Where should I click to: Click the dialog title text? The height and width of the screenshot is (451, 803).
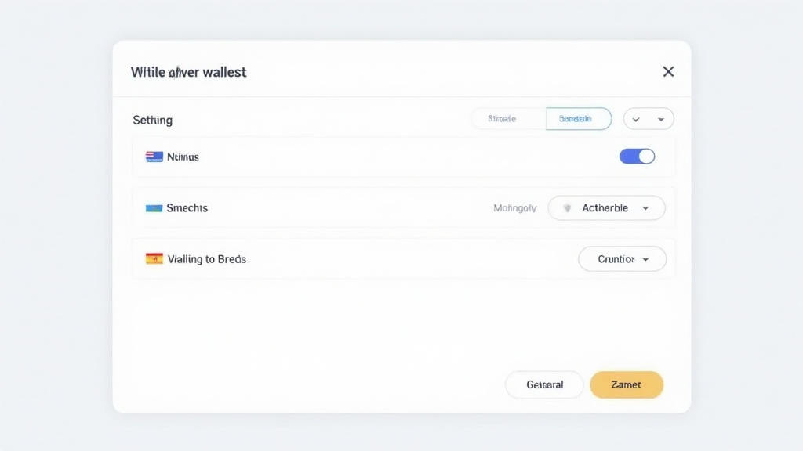[x=188, y=72]
